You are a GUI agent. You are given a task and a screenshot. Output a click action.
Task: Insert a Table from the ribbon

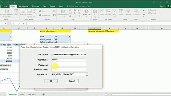pos(16,12)
